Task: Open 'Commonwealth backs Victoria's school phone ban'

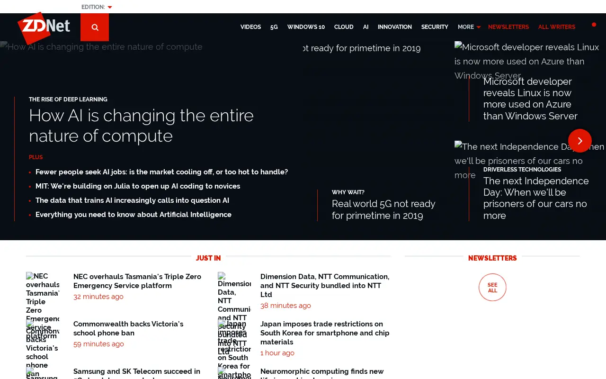Action: point(128,328)
